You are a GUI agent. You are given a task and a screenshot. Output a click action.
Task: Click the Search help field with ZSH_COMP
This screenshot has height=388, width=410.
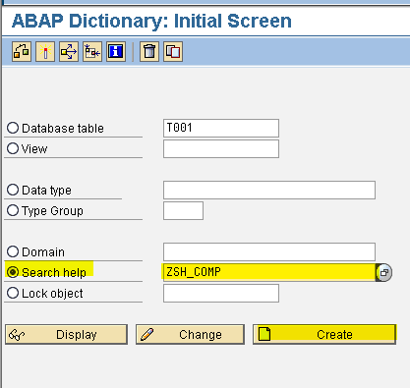tap(269, 272)
